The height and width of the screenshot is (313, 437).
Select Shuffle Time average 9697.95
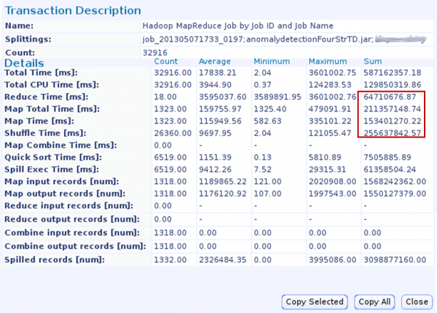pyautogui.click(x=215, y=133)
